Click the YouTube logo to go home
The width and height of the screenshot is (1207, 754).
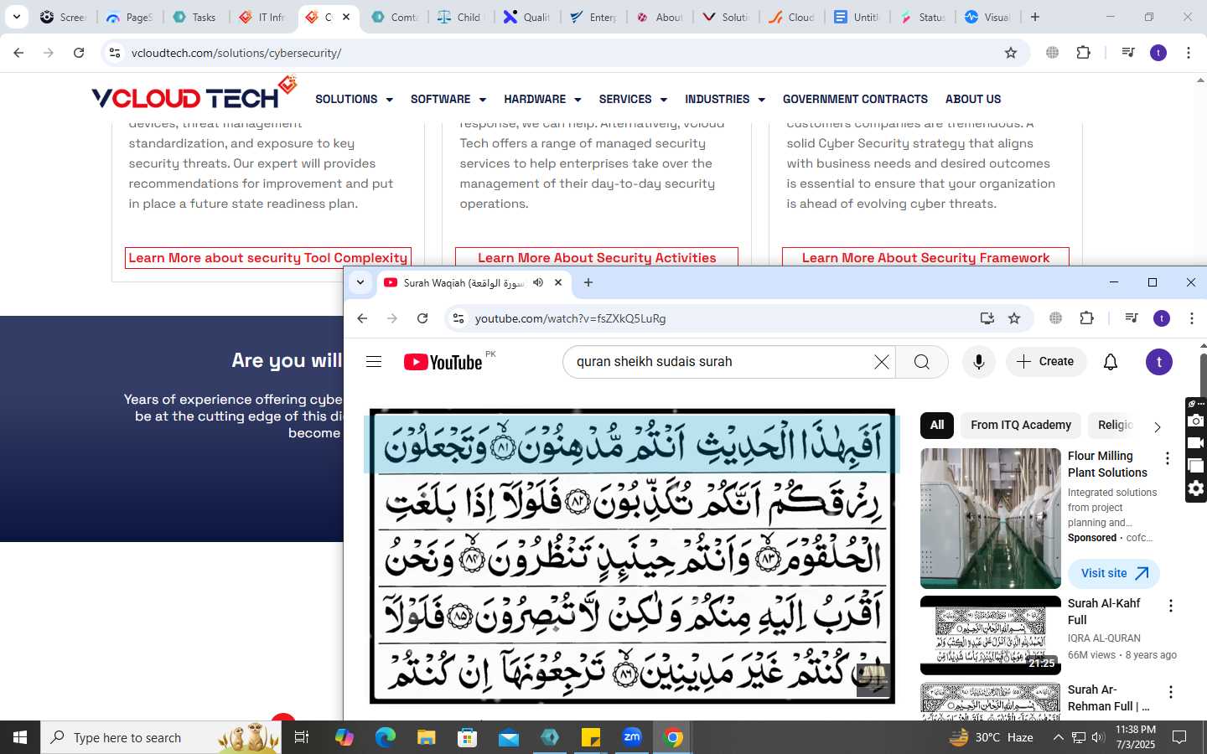pos(443,362)
